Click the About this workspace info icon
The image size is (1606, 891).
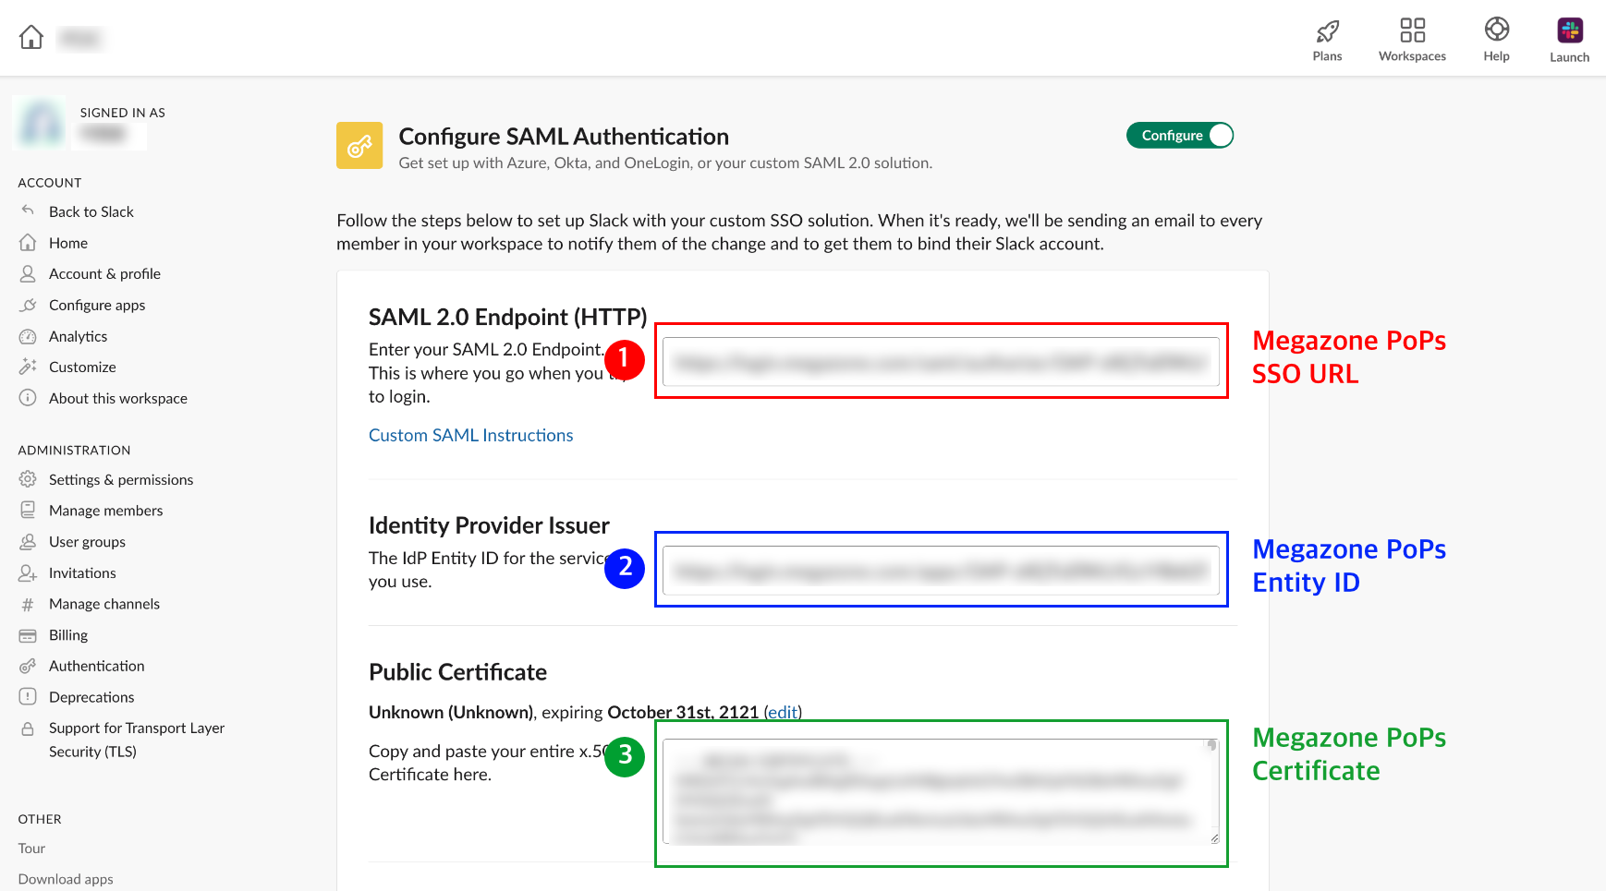pyautogui.click(x=28, y=398)
